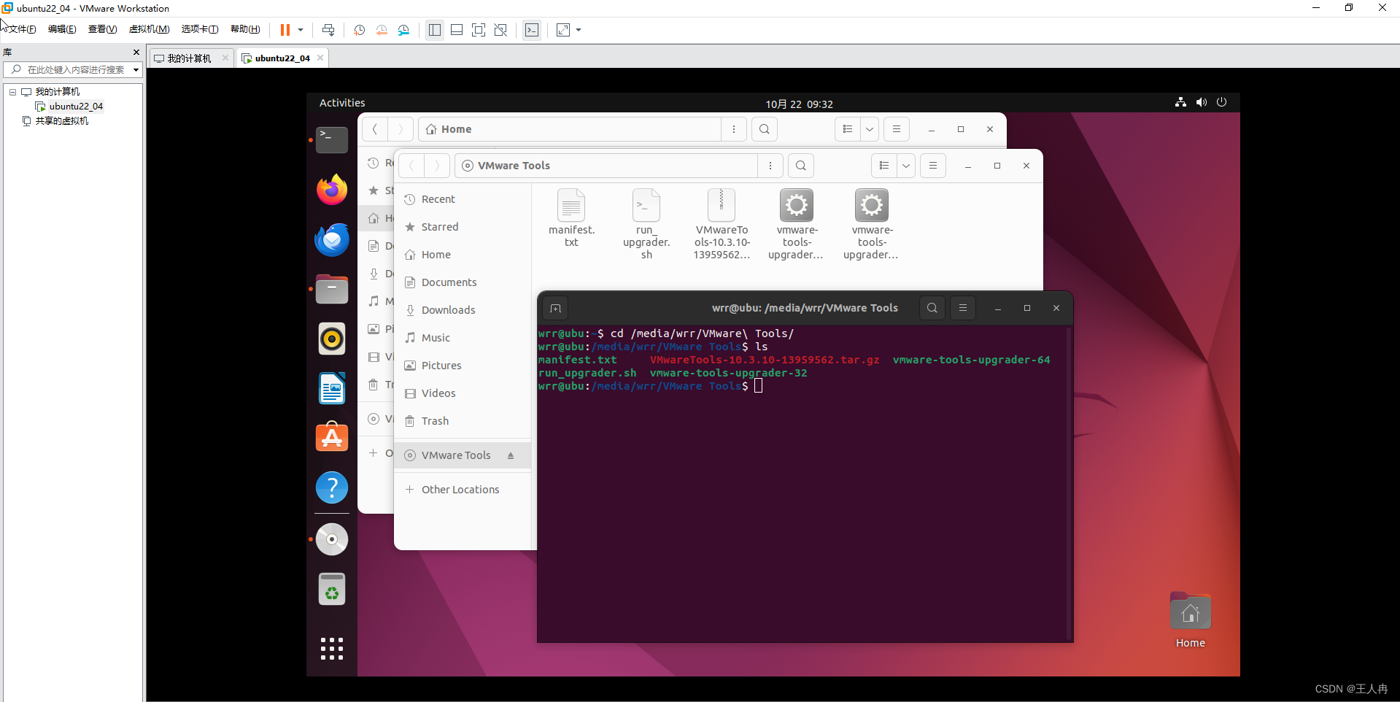Click the VMware Tools path bar
This screenshot has height=702, width=1400.
[x=606, y=166]
